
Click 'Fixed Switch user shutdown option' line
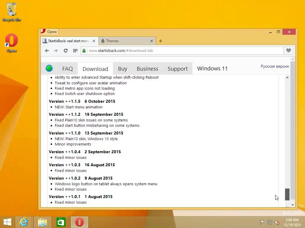[85, 94]
